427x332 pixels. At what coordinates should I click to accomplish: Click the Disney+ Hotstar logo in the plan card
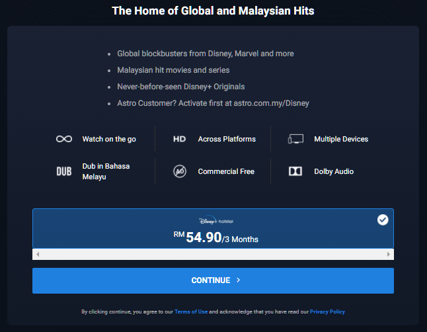pyautogui.click(x=216, y=221)
